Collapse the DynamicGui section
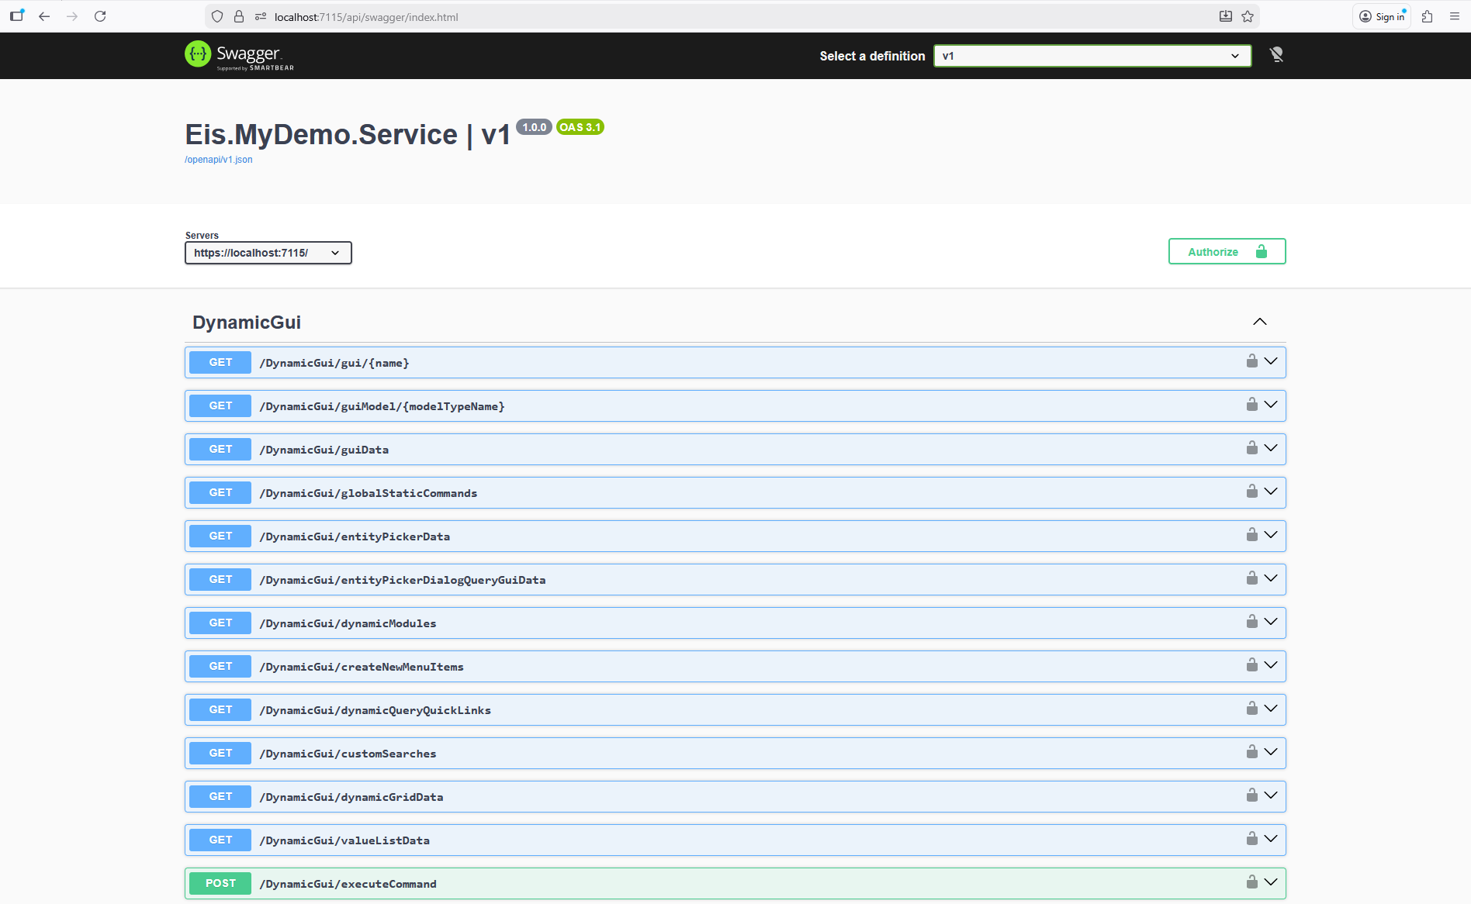Image resolution: width=1471 pixels, height=904 pixels. (x=1260, y=322)
